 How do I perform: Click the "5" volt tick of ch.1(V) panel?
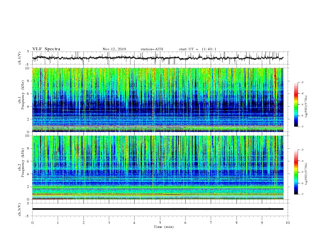coord(29,52)
